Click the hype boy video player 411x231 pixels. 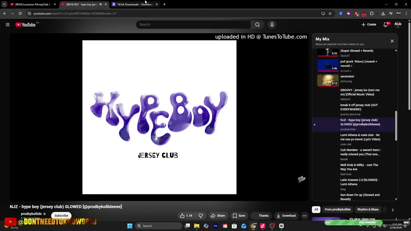pos(159,117)
